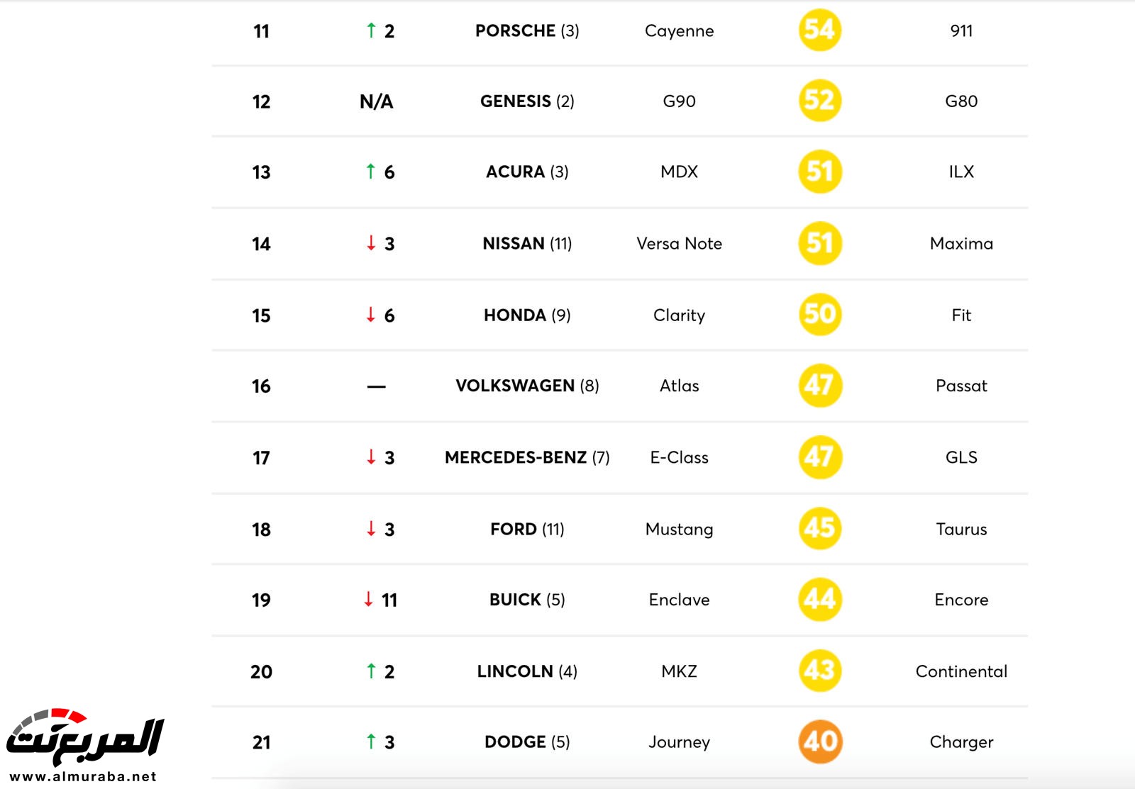This screenshot has width=1135, height=789.
Task: Open the www.almuraba.net website link
Action: (x=83, y=777)
